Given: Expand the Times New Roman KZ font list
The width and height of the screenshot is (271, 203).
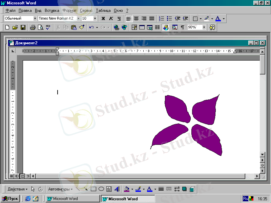Looking at the screenshot, I should [x=79, y=18].
